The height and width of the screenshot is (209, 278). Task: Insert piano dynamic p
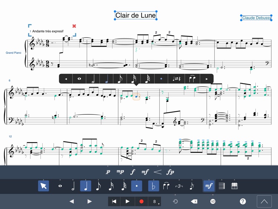108,172
